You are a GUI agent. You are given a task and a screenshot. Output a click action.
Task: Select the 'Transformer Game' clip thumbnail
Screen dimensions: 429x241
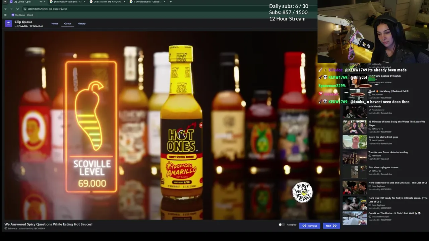(x=355, y=157)
